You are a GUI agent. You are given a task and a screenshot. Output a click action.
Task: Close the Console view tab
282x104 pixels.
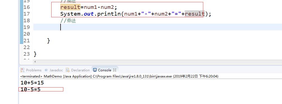115,70
